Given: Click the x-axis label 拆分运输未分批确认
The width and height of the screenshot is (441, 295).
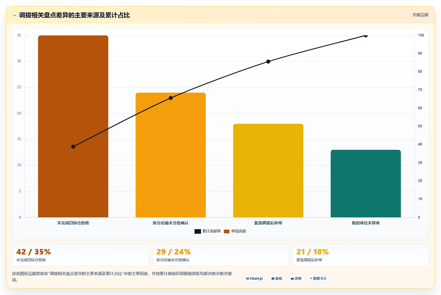Looking at the screenshot, I should coord(171,223).
